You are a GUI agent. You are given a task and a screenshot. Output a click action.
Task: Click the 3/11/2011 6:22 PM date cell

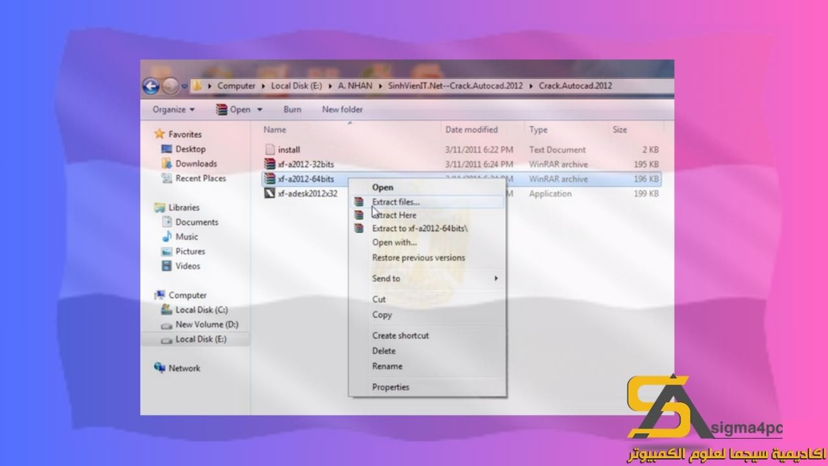pos(479,150)
